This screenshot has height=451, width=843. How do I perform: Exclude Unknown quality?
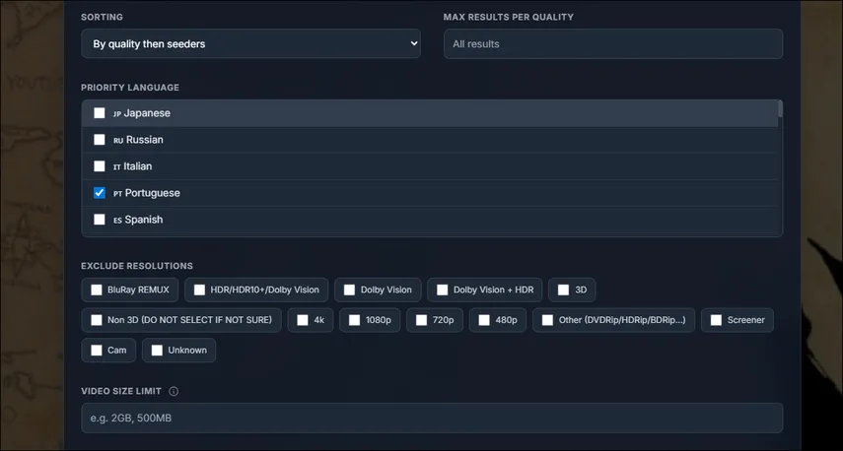157,350
